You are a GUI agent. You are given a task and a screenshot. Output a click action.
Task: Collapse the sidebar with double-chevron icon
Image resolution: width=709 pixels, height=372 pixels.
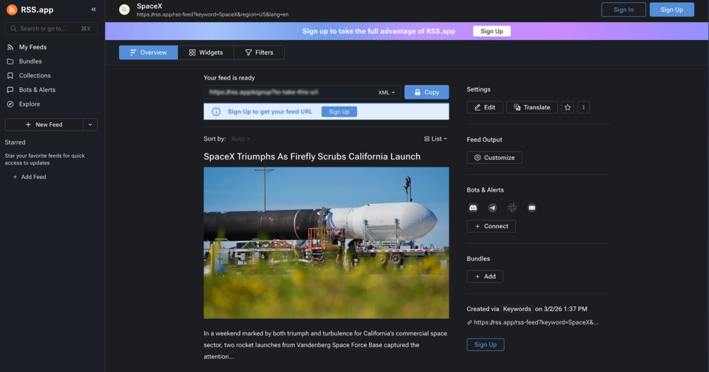click(93, 10)
